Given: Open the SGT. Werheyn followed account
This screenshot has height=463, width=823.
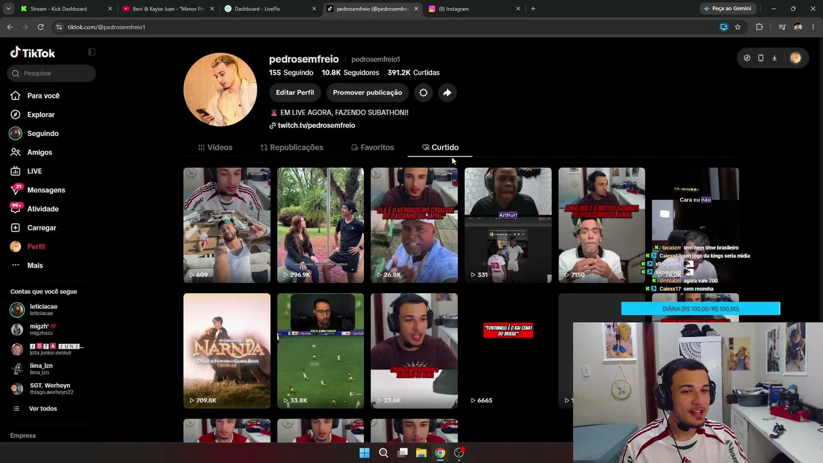Looking at the screenshot, I should [42, 388].
